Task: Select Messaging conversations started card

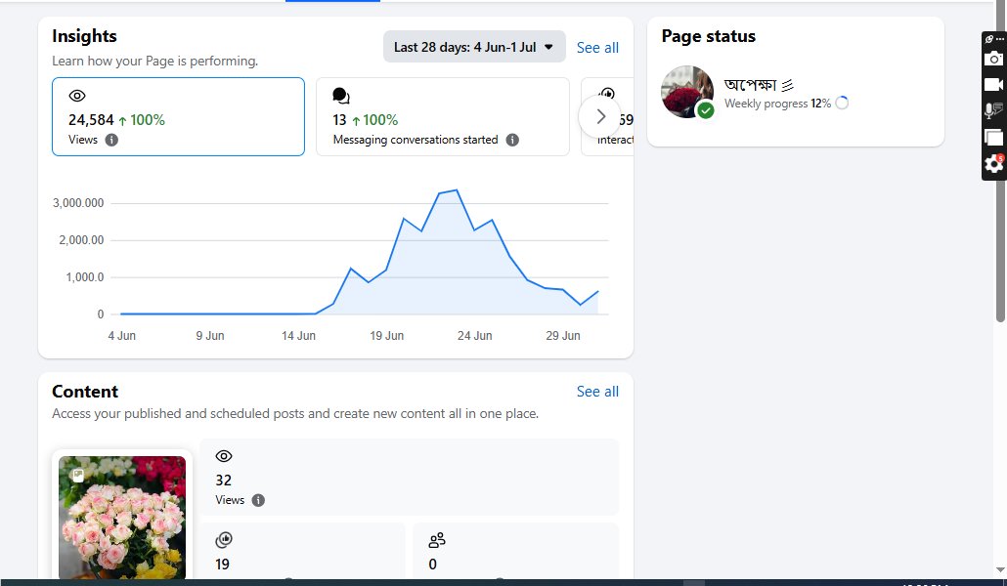Action: click(x=443, y=117)
